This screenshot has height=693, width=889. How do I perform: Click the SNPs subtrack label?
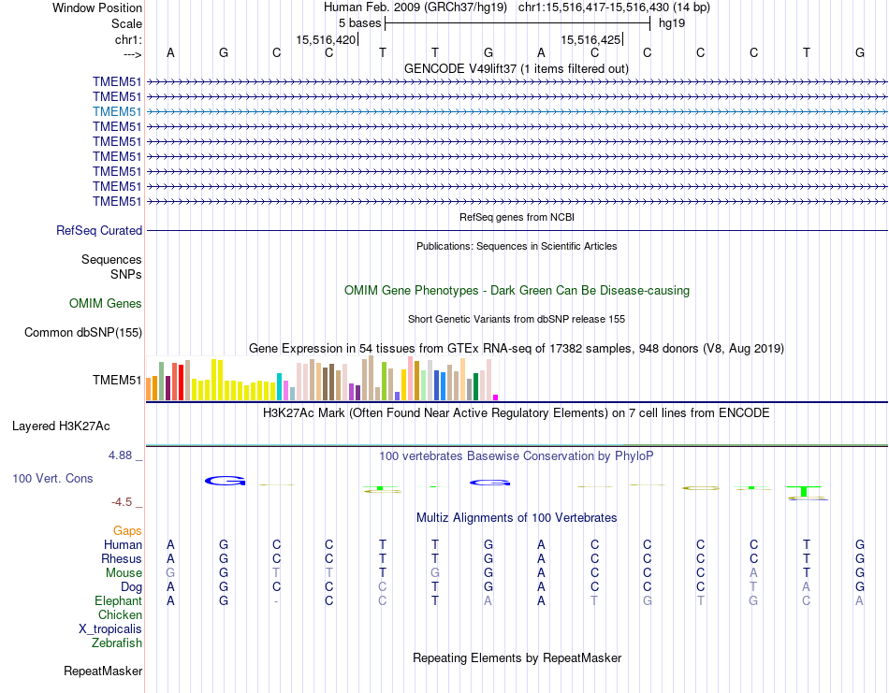tap(126, 274)
